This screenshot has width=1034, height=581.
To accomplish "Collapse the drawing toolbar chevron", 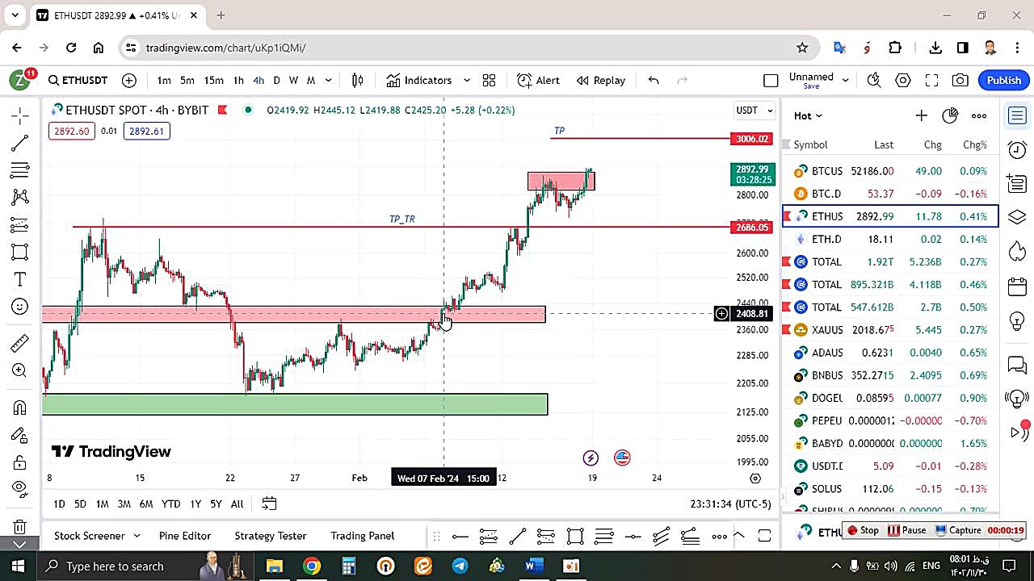I will [x=20, y=545].
